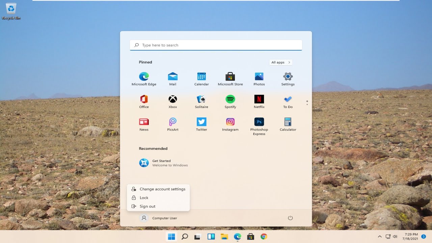This screenshot has height=243, width=432.
Task: Open the Calculator app
Action: pyautogui.click(x=288, y=124)
